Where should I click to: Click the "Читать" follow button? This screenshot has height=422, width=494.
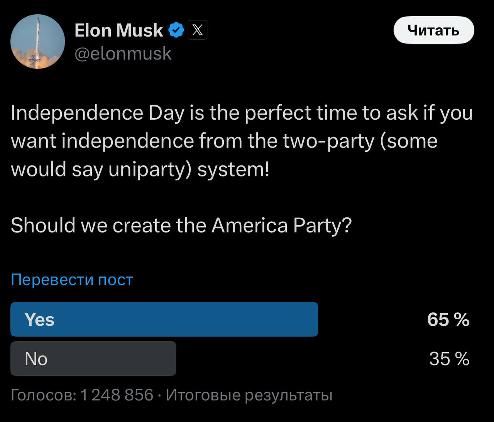[x=433, y=30]
